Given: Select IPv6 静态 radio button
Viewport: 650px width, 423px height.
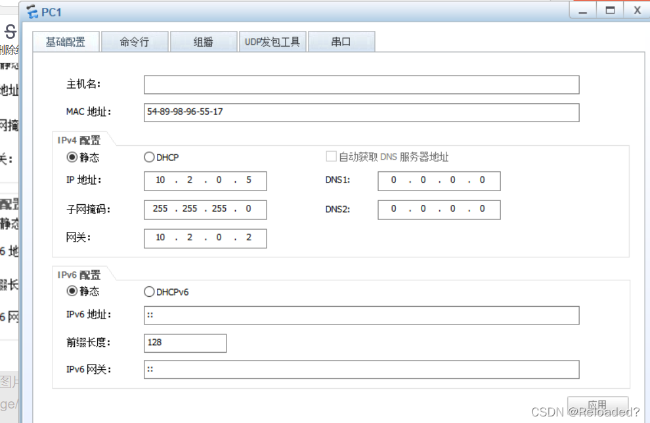Looking at the screenshot, I should pyautogui.click(x=72, y=291).
